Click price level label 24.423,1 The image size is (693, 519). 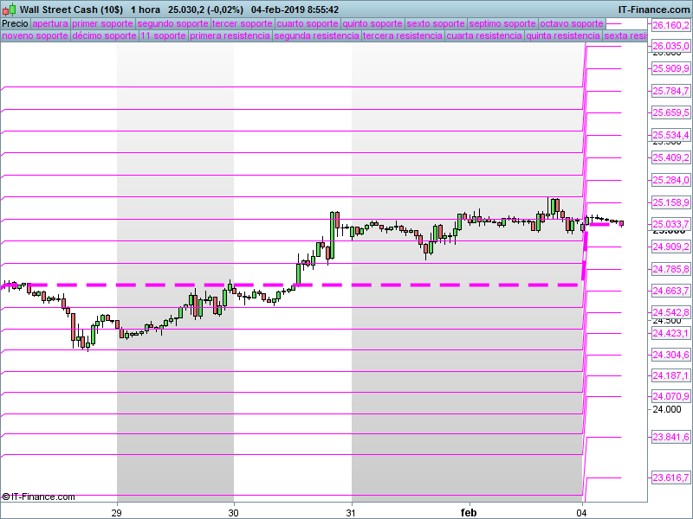(x=670, y=333)
